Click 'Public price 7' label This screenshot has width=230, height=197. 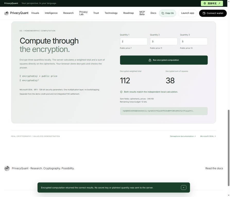point(126,48)
